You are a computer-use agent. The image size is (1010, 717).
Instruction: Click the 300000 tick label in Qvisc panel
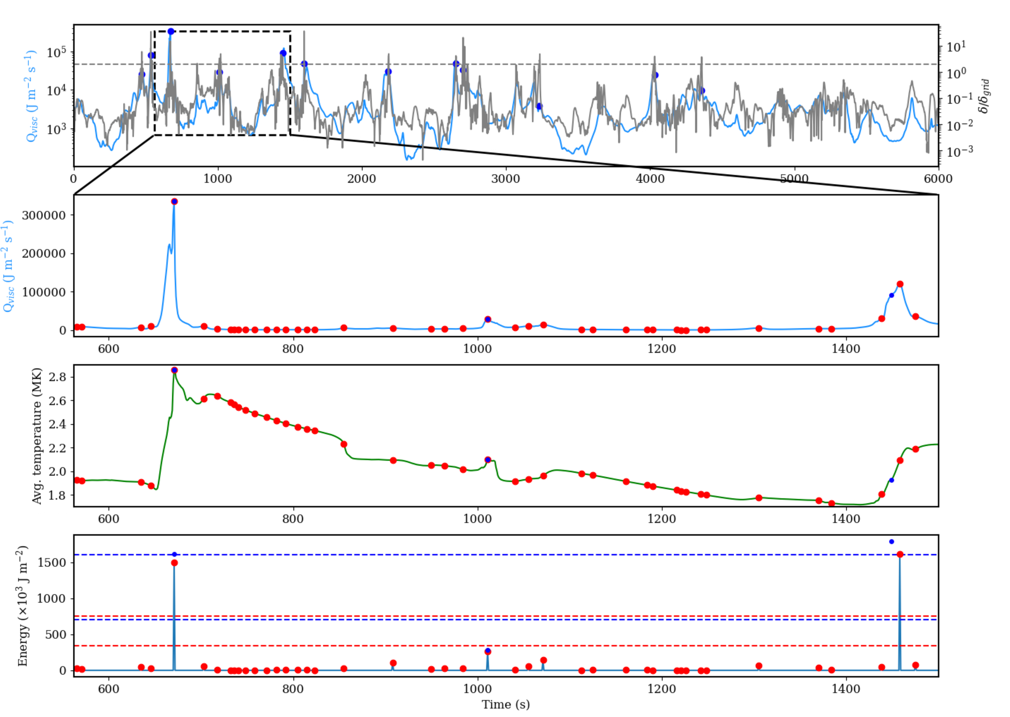[x=44, y=215]
